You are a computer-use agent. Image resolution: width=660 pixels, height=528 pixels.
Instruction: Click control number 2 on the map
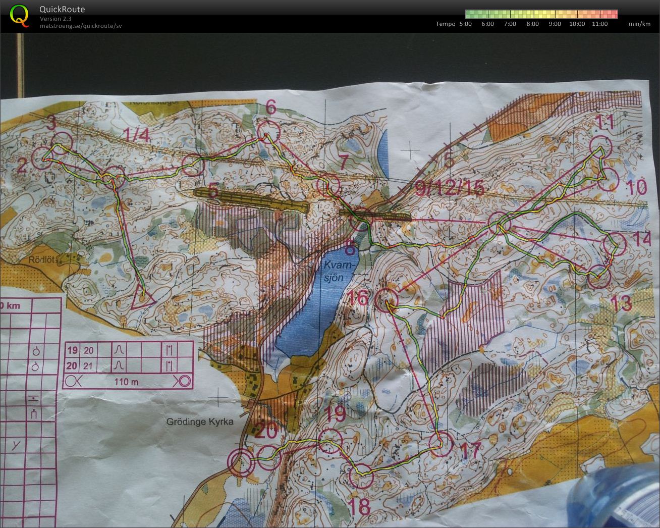[x=21, y=166]
